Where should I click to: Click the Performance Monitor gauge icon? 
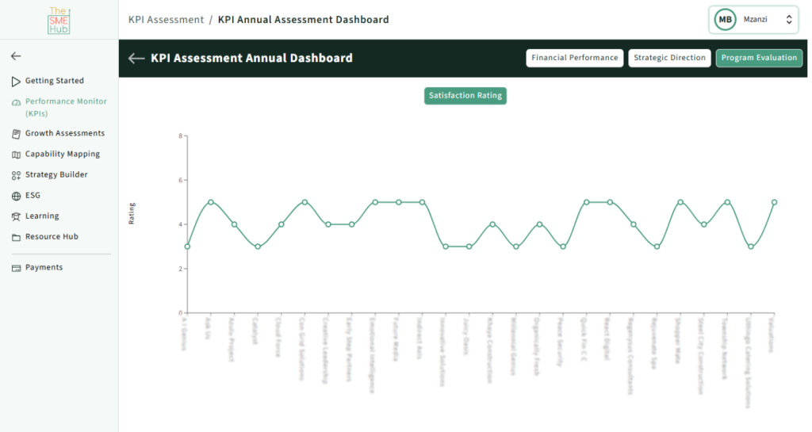coord(16,102)
